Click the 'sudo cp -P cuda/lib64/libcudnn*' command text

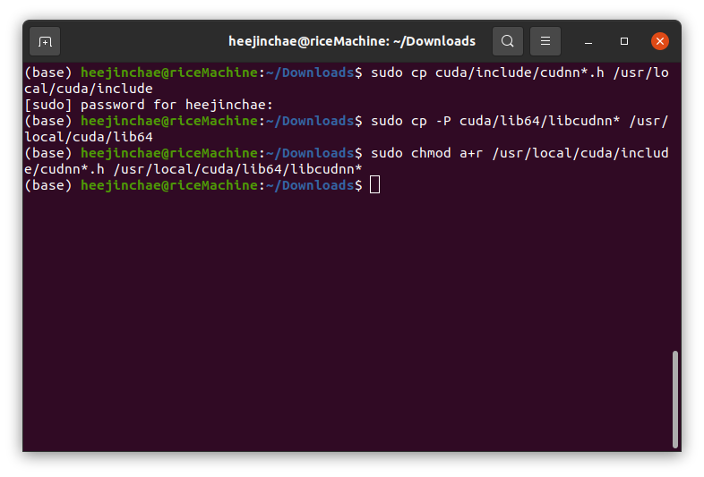coord(495,121)
